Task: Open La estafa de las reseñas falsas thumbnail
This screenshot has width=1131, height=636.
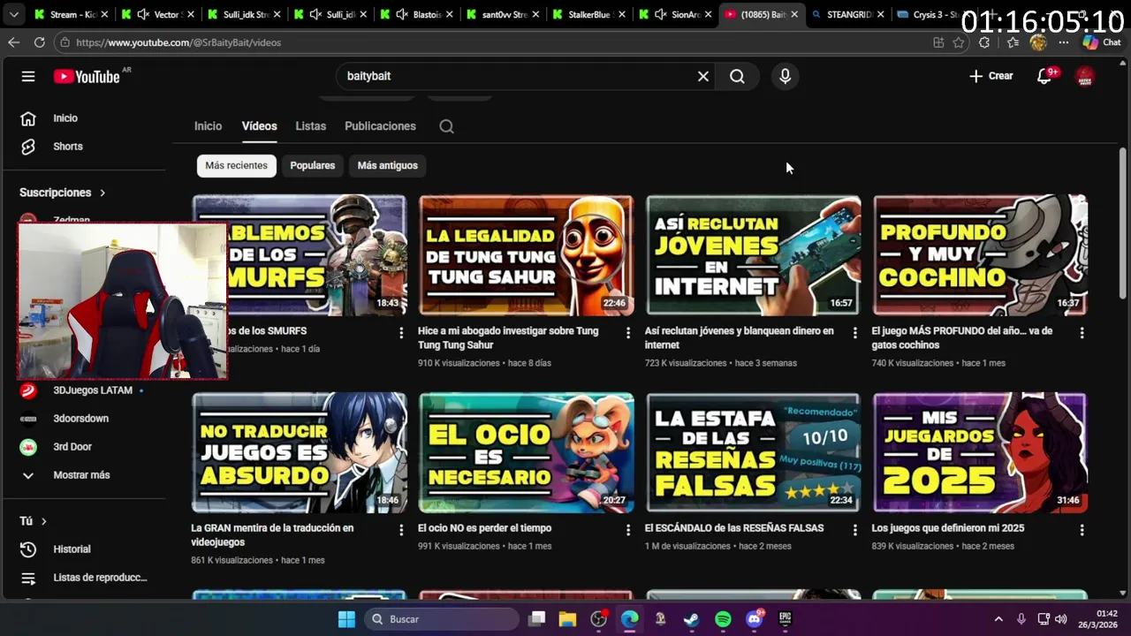Action: [x=753, y=452]
